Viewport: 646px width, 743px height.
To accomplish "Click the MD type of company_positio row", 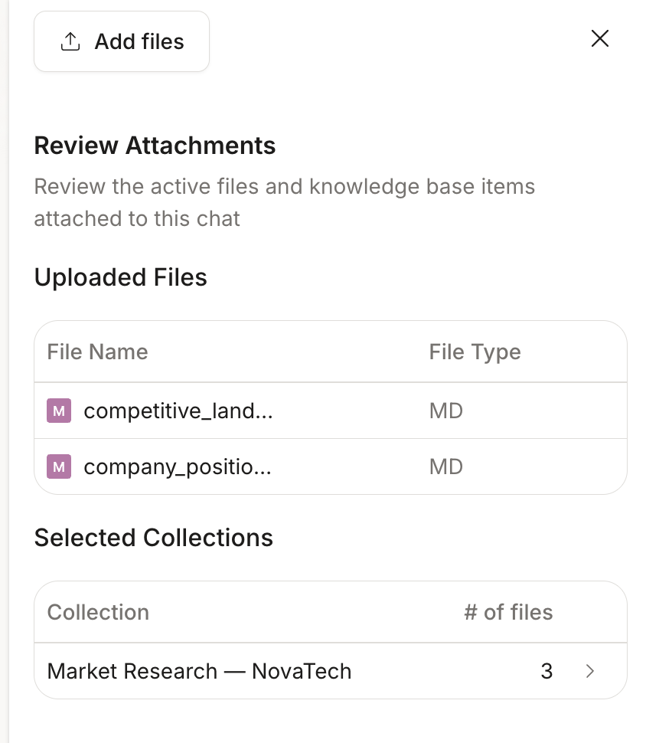I will pyautogui.click(x=445, y=466).
